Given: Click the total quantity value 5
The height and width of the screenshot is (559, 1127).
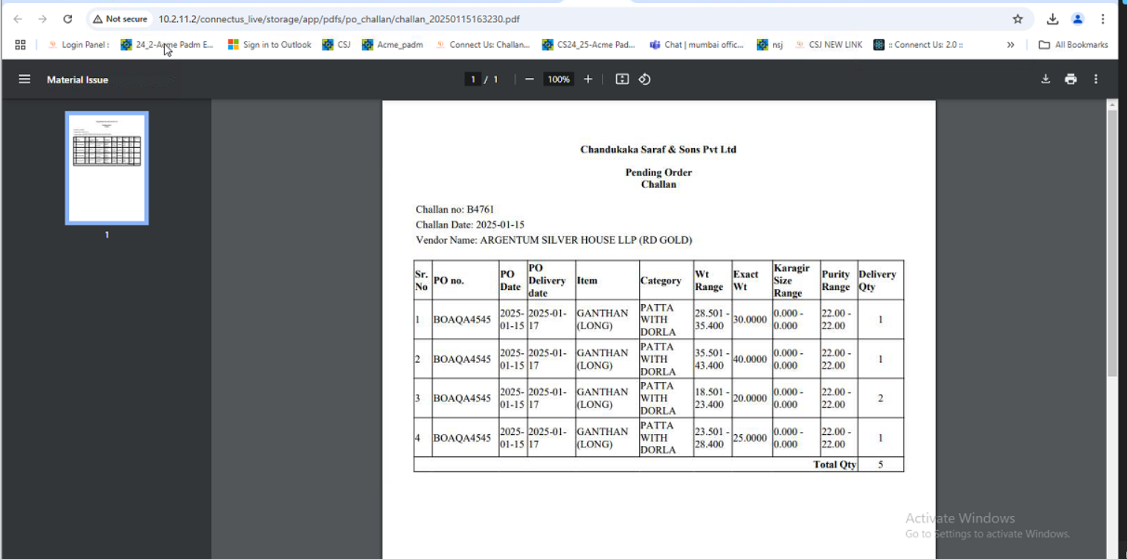Looking at the screenshot, I should tap(881, 465).
